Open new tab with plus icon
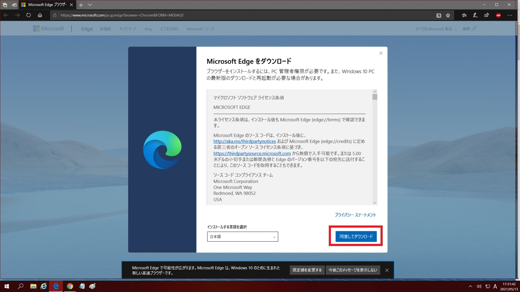This screenshot has width=520, height=292. pyautogui.click(x=81, y=5)
